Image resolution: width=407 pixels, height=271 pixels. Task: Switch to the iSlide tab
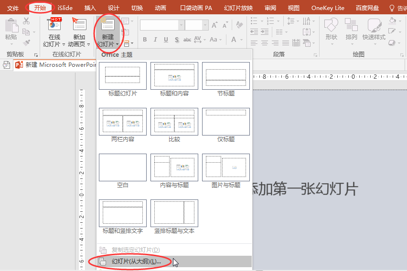[x=65, y=8]
